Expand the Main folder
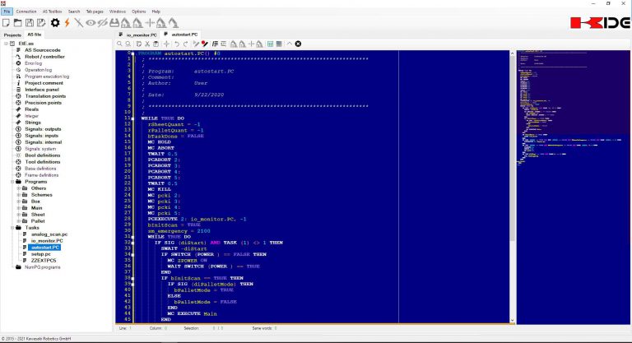 [x=19, y=208]
